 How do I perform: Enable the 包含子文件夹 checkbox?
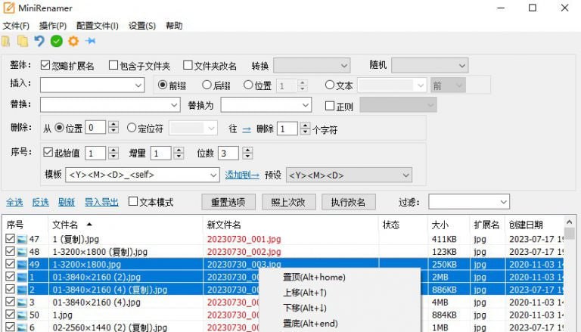pyautogui.click(x=113, y=65)
